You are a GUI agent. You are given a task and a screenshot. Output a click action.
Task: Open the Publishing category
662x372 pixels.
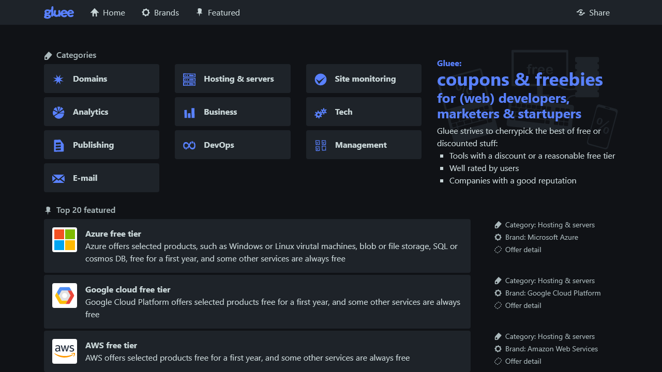(101, 145)
